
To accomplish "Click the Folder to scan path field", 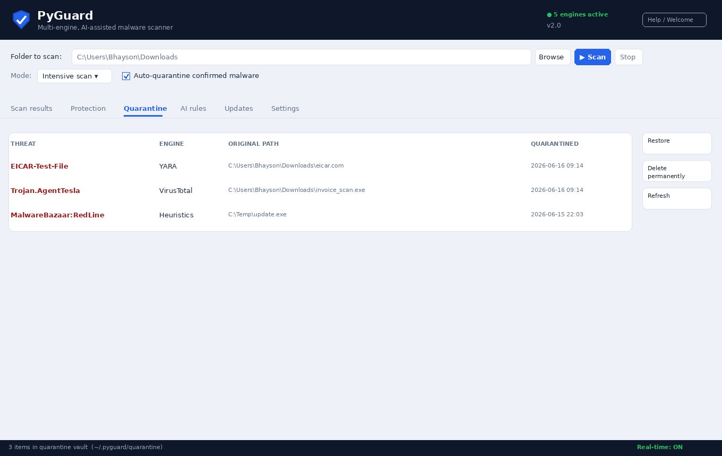I will [x=302, y=57].
